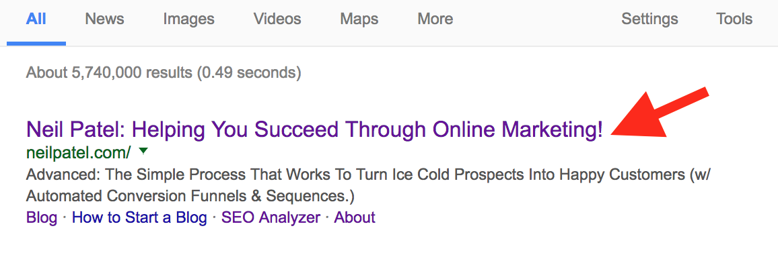This screenshot has width=778, height=259.
Task: Open the Blog sitelink
Action: coord(42,217)
